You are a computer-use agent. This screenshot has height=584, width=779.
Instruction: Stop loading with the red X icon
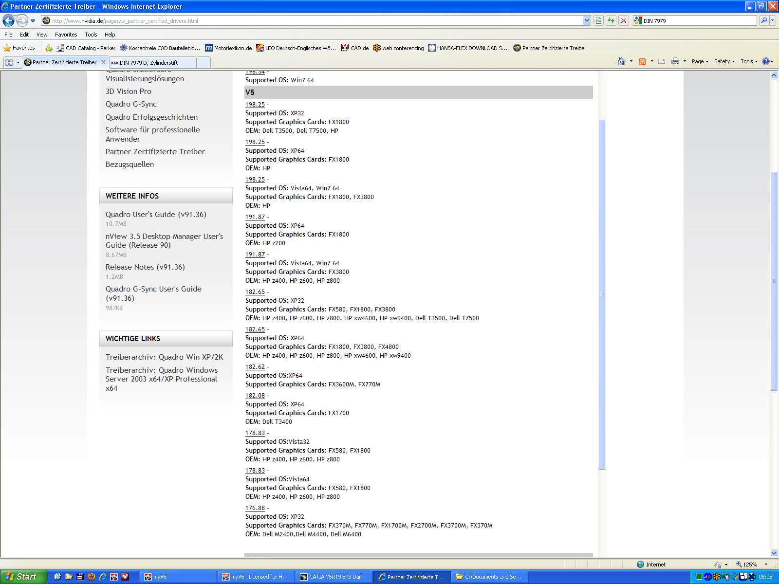tap(624, 21)
